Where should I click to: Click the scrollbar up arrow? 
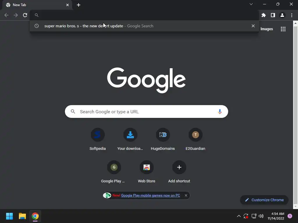[295, 24]
